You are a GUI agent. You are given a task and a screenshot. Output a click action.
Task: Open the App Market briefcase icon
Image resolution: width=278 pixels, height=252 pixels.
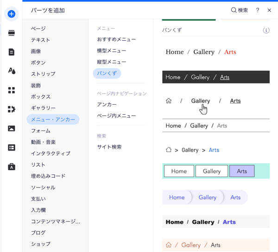[x=12, y=167]
